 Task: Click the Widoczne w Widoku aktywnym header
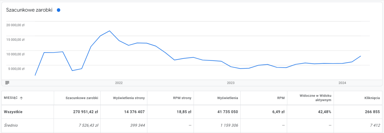click(x=315, y=98)
